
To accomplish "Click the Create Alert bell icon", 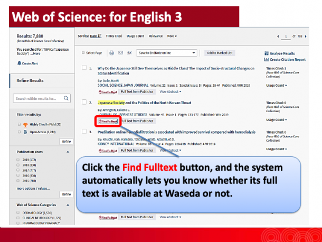I will pos(19,63).
